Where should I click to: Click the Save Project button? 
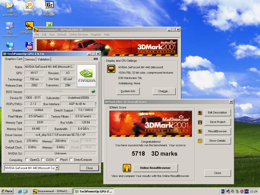(x=217, y=122)
